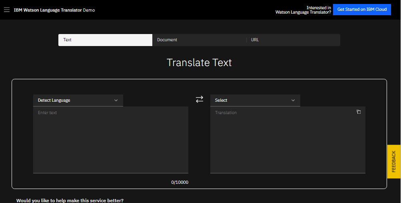401x203 pixels.
Task: Open the target language Select dropdown
Action: pos(255,100)
